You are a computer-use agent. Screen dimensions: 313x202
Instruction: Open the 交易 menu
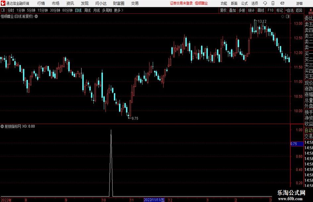135,3
